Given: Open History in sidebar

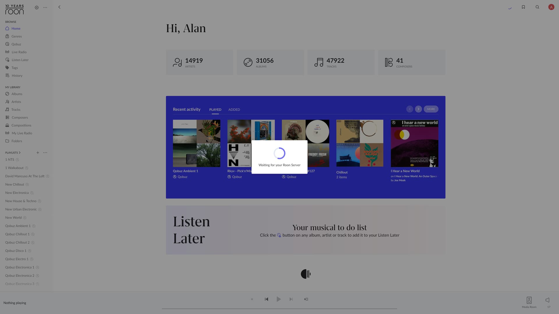Looking at the screenshot, I should [x=14, y=76].
